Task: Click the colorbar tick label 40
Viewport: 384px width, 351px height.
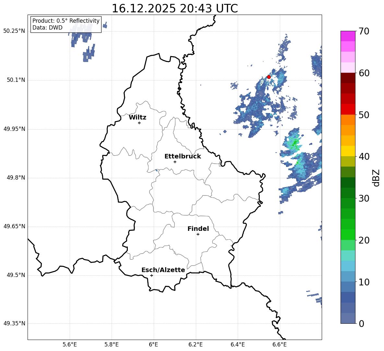Action: click(x=364, y=157)
